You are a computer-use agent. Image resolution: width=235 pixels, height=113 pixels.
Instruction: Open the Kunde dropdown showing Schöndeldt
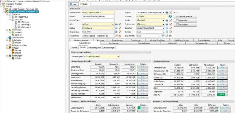[x=163, y=20]
